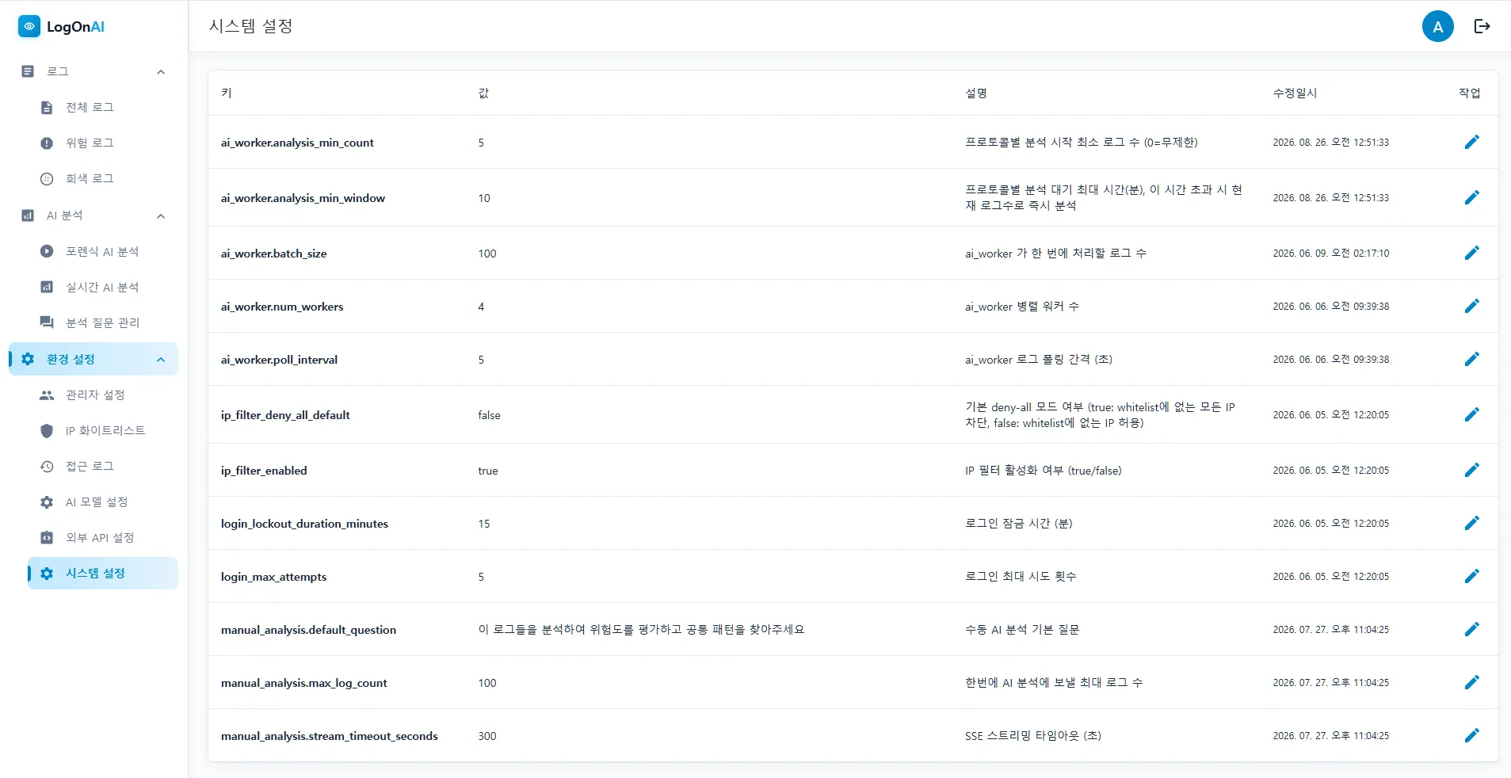Click the 값 column header
This screenshot has width=1511, height=778.
483,93
